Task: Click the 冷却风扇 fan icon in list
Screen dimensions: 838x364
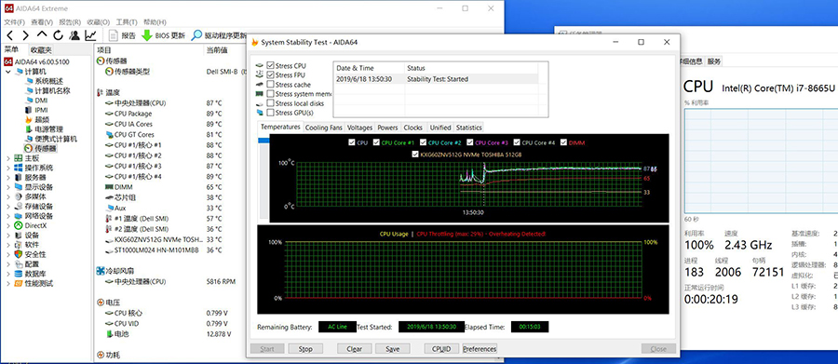Action: (x=101, y=271)
